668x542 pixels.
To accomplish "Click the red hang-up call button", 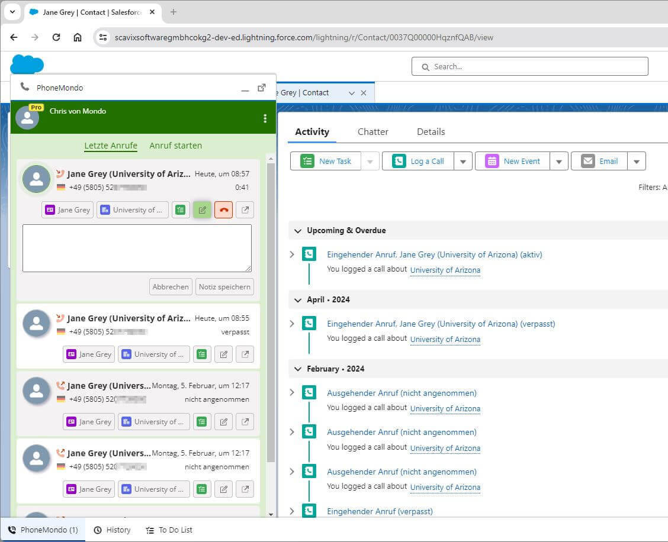I will pos(223,210).
